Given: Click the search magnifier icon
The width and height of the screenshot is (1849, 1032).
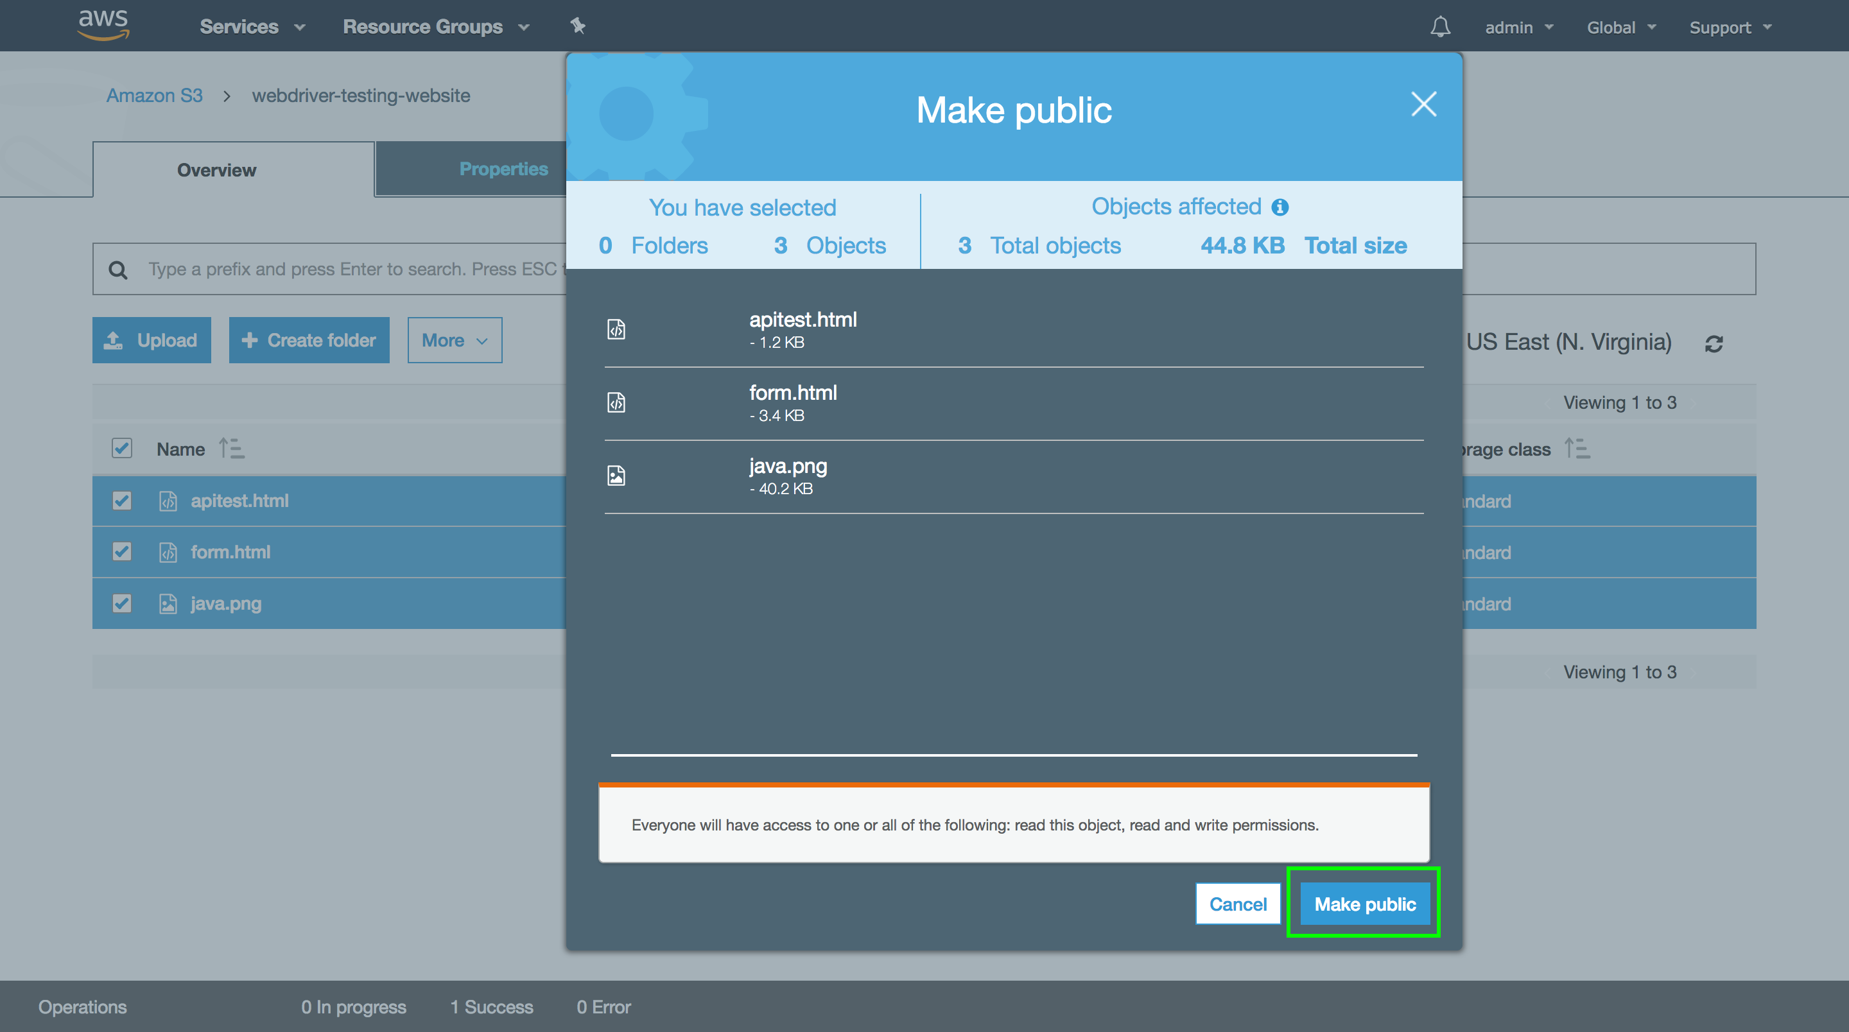Looking at the screenshot, I should 117,270.
